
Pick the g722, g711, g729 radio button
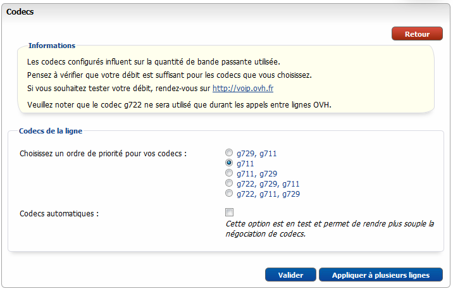pyautogui.click(x=229, y=194)
